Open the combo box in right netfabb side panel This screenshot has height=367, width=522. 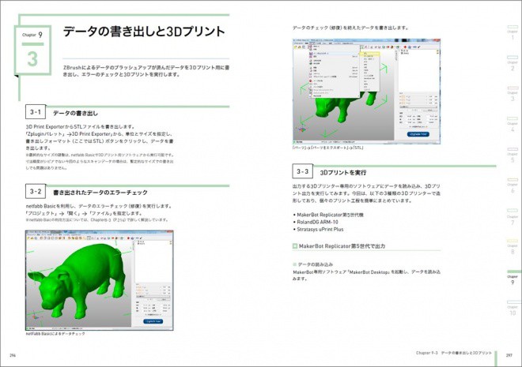point(418,107)
